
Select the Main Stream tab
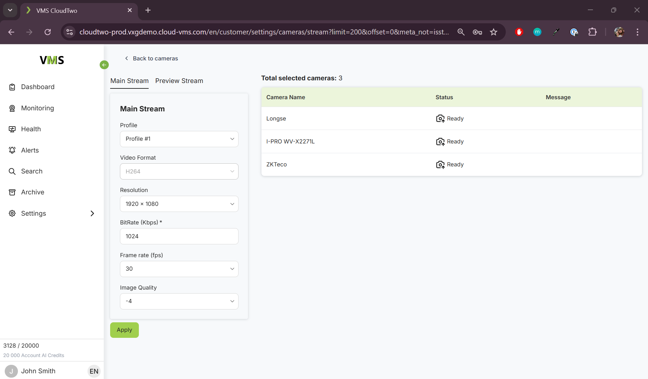129,81
